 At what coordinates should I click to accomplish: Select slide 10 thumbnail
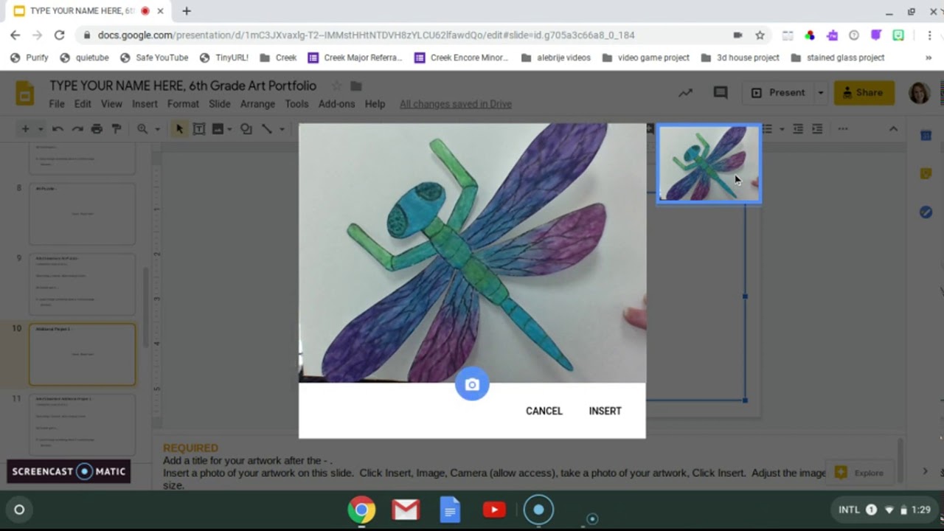pyautogui.click(x=82, y=354)
